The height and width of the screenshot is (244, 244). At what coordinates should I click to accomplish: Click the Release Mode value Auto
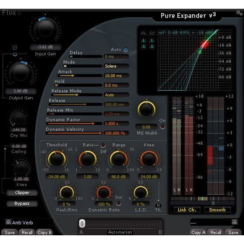click(116, 95)
